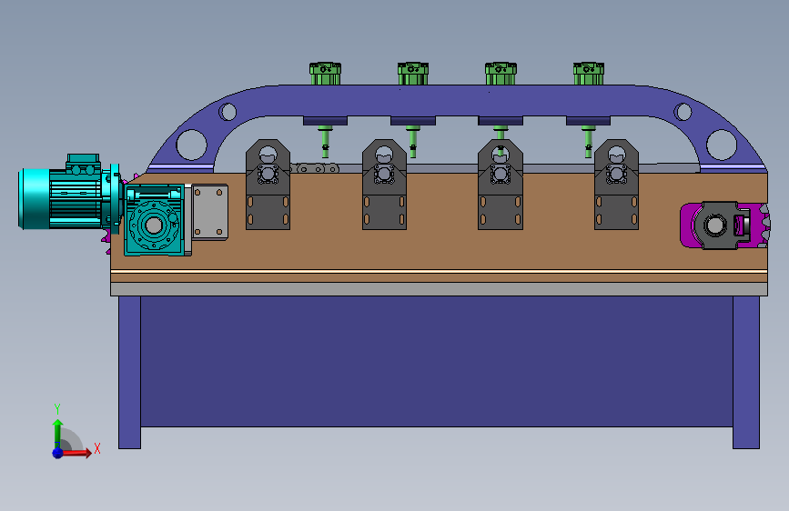Click the X label on the triad

point(97,448)
